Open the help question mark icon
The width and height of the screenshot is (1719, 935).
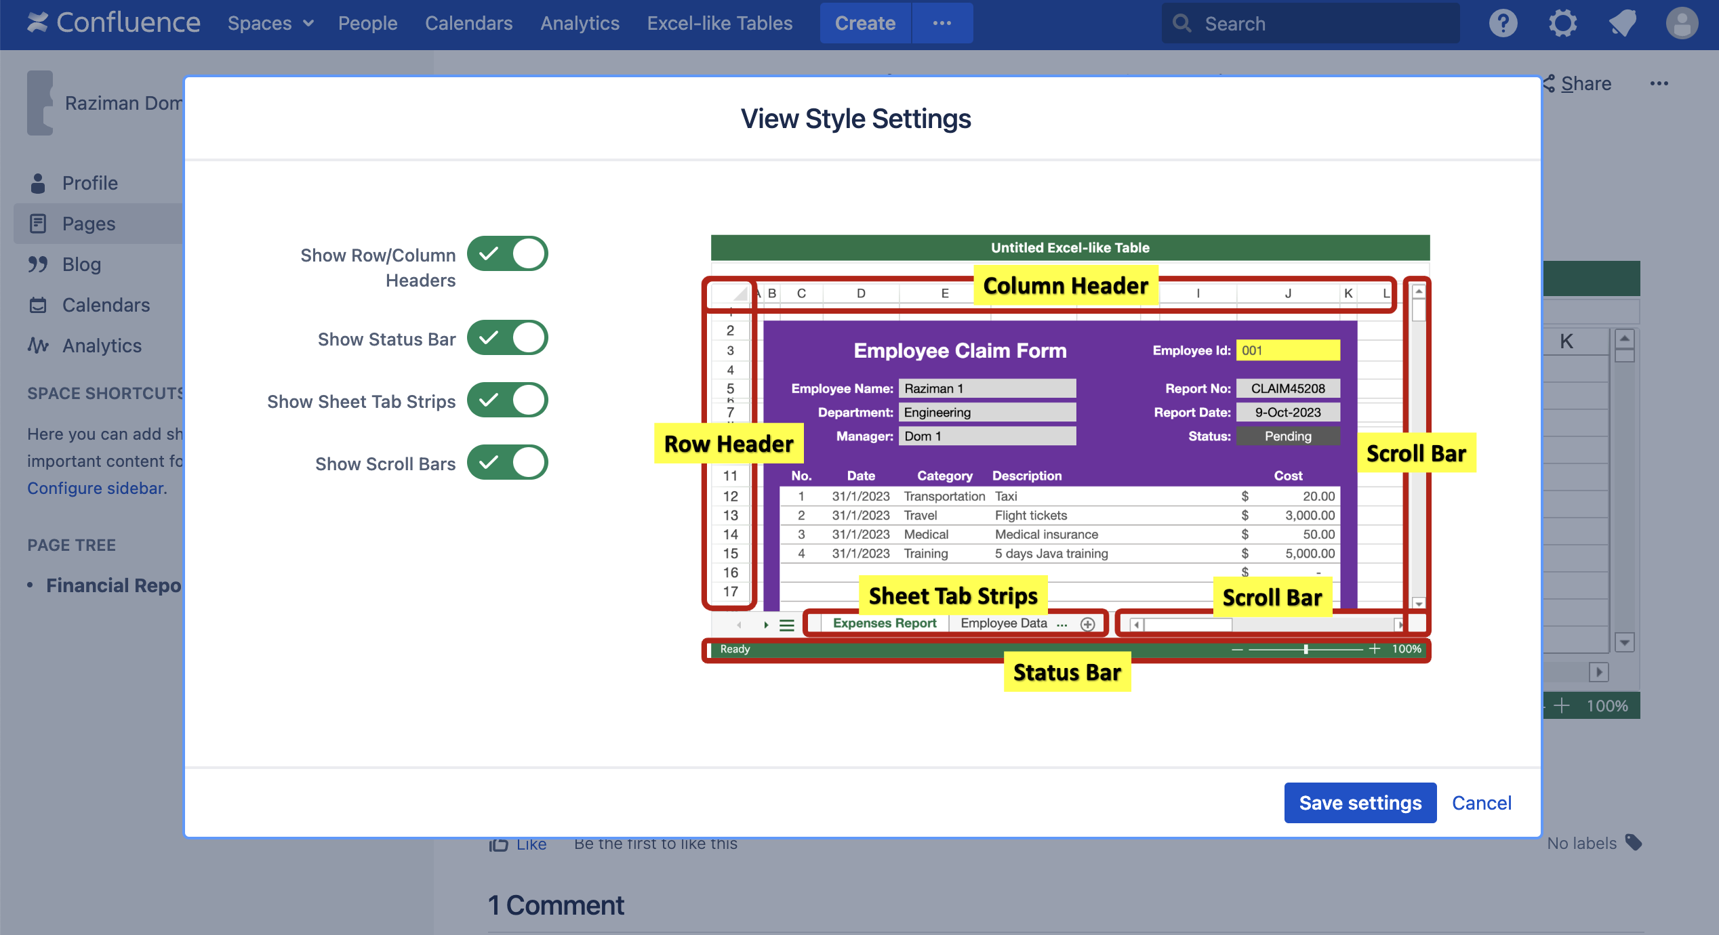(x=1502, y=23)
